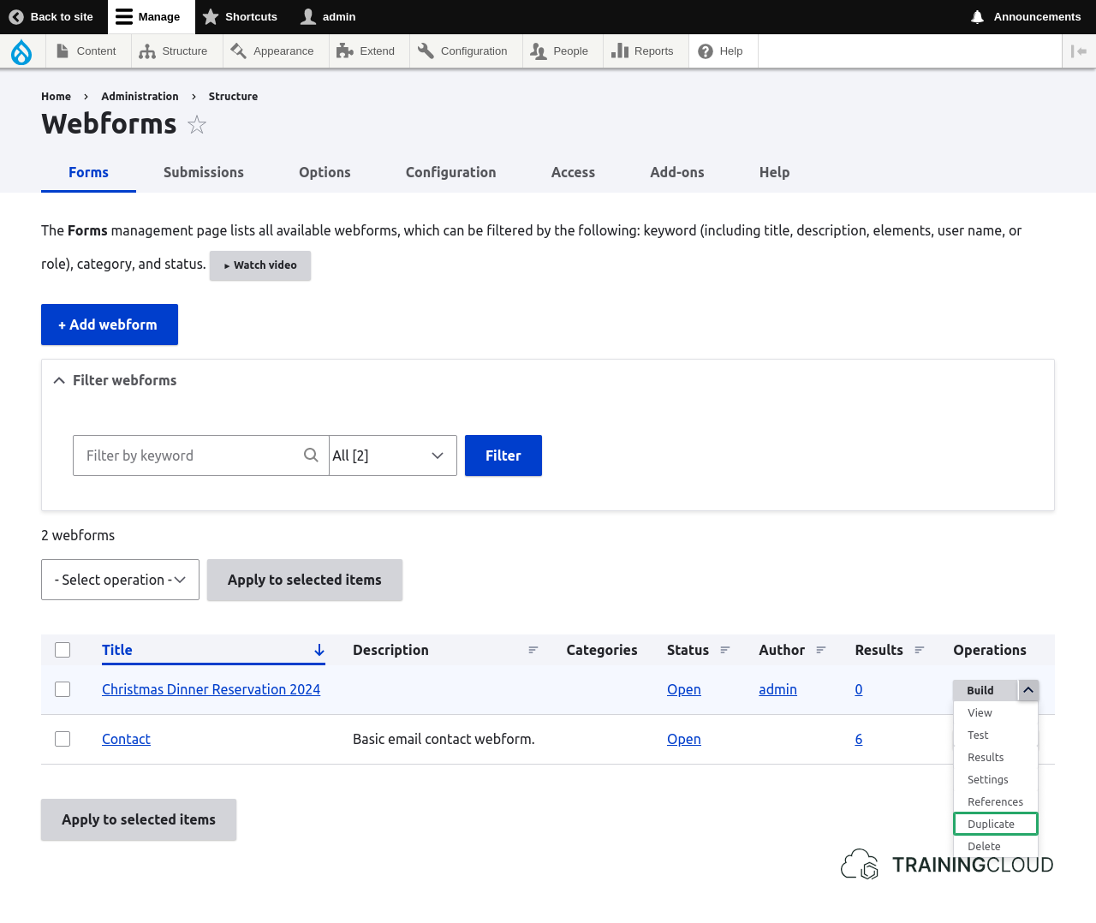Viewport: 1096px width, 923px height.
Task: Choose Results in operations dropdown
Action: tap(996, 757)
